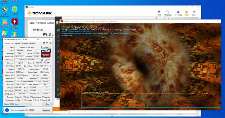The height and width of the screenshot is (118, 225).
Task: Open the 3DMark home (主页) icon
Action: [159, 12]
